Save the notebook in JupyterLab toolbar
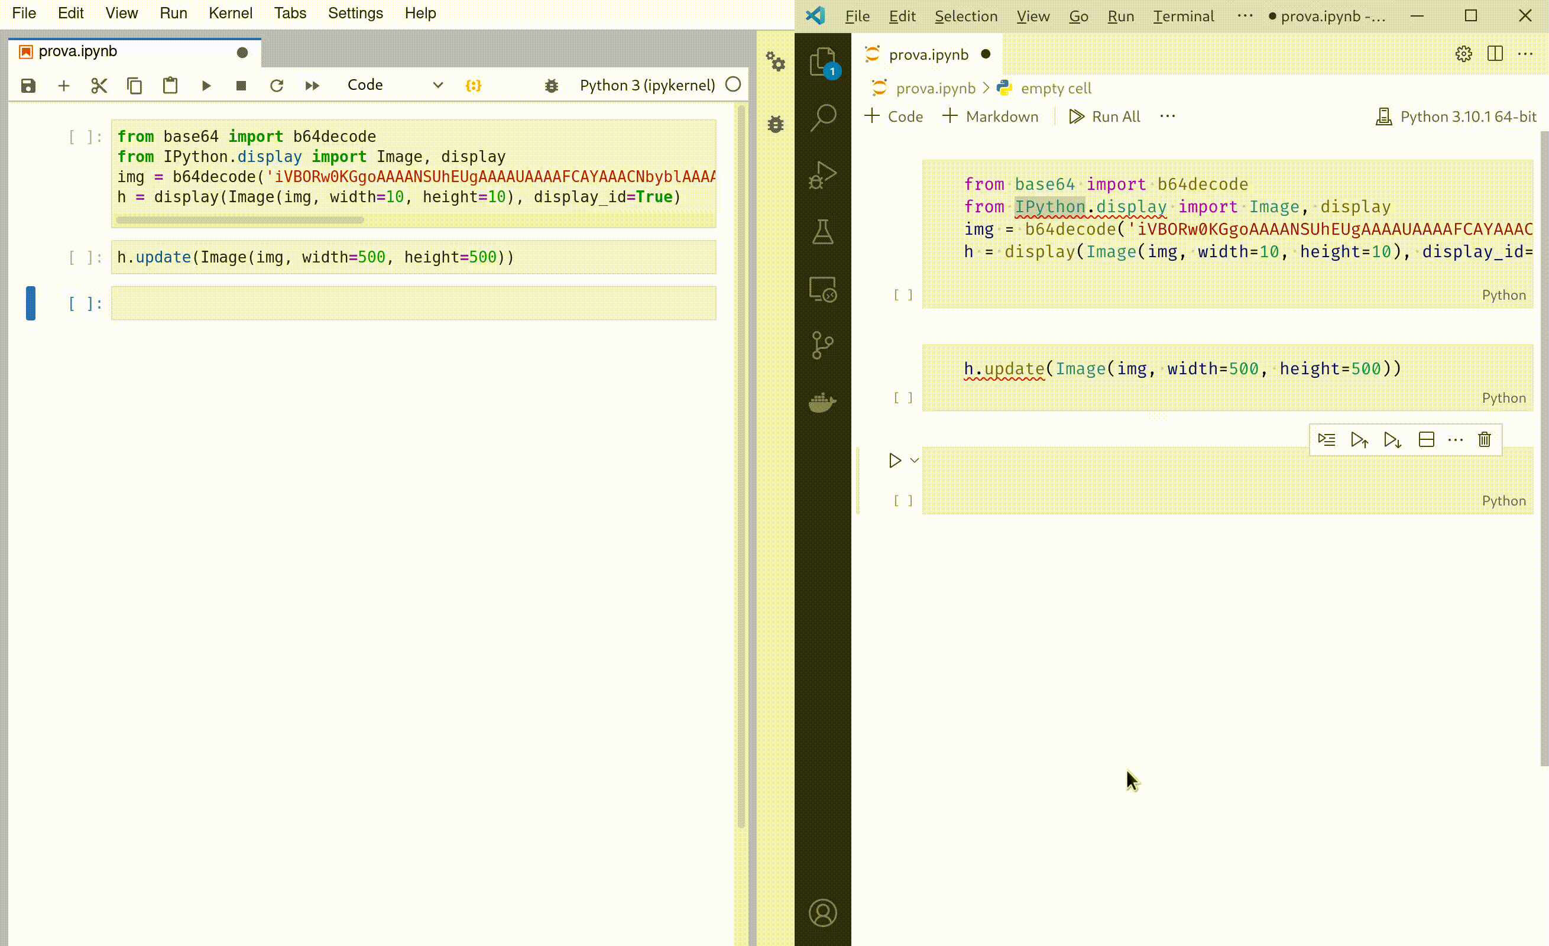This screenshot has width=1549, height=946. tap(28, 86)
